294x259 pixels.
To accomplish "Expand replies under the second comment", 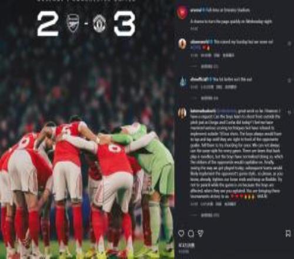I will 209,98.
